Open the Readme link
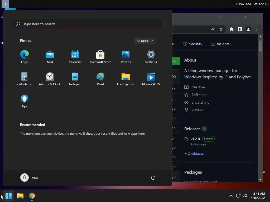The height and width of the screenshot is (202, 270). (x=195, y=87)
